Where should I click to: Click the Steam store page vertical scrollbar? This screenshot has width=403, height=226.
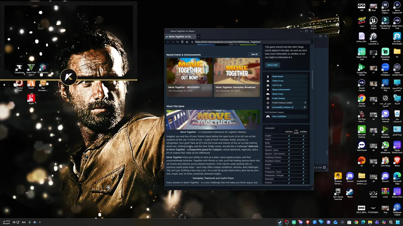tap(312, 79)
